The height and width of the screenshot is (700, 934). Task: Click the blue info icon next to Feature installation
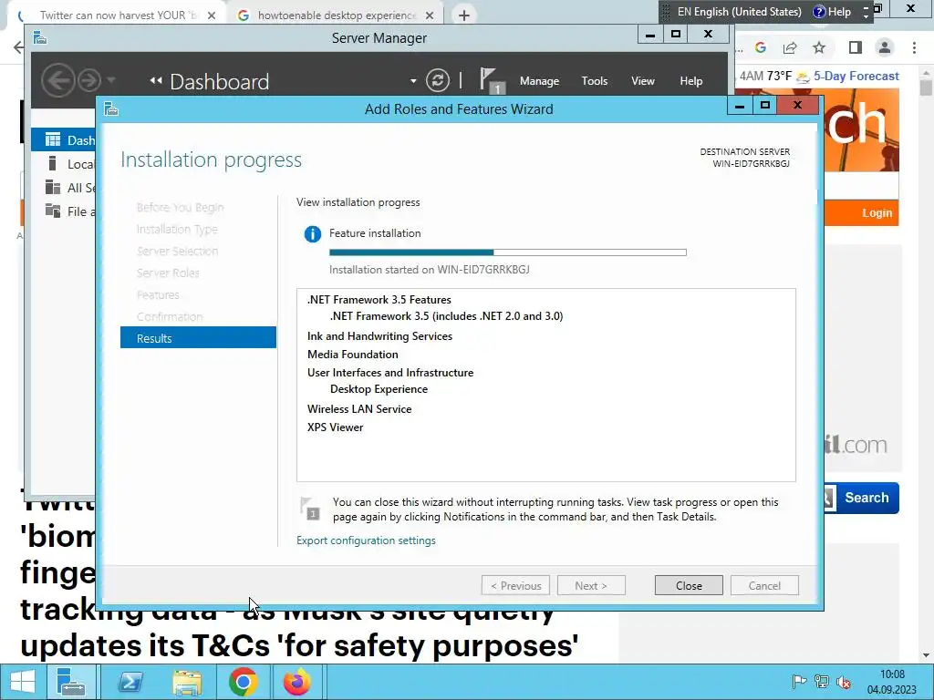(x=312, y=234)
